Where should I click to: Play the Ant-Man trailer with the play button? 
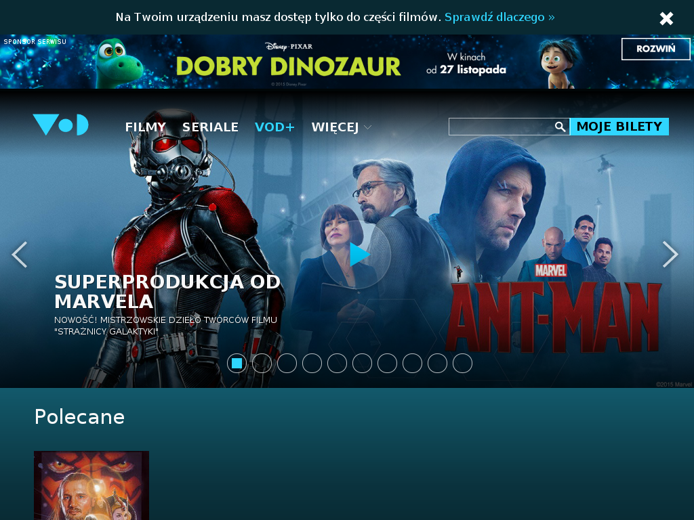(x=356, y=255)
